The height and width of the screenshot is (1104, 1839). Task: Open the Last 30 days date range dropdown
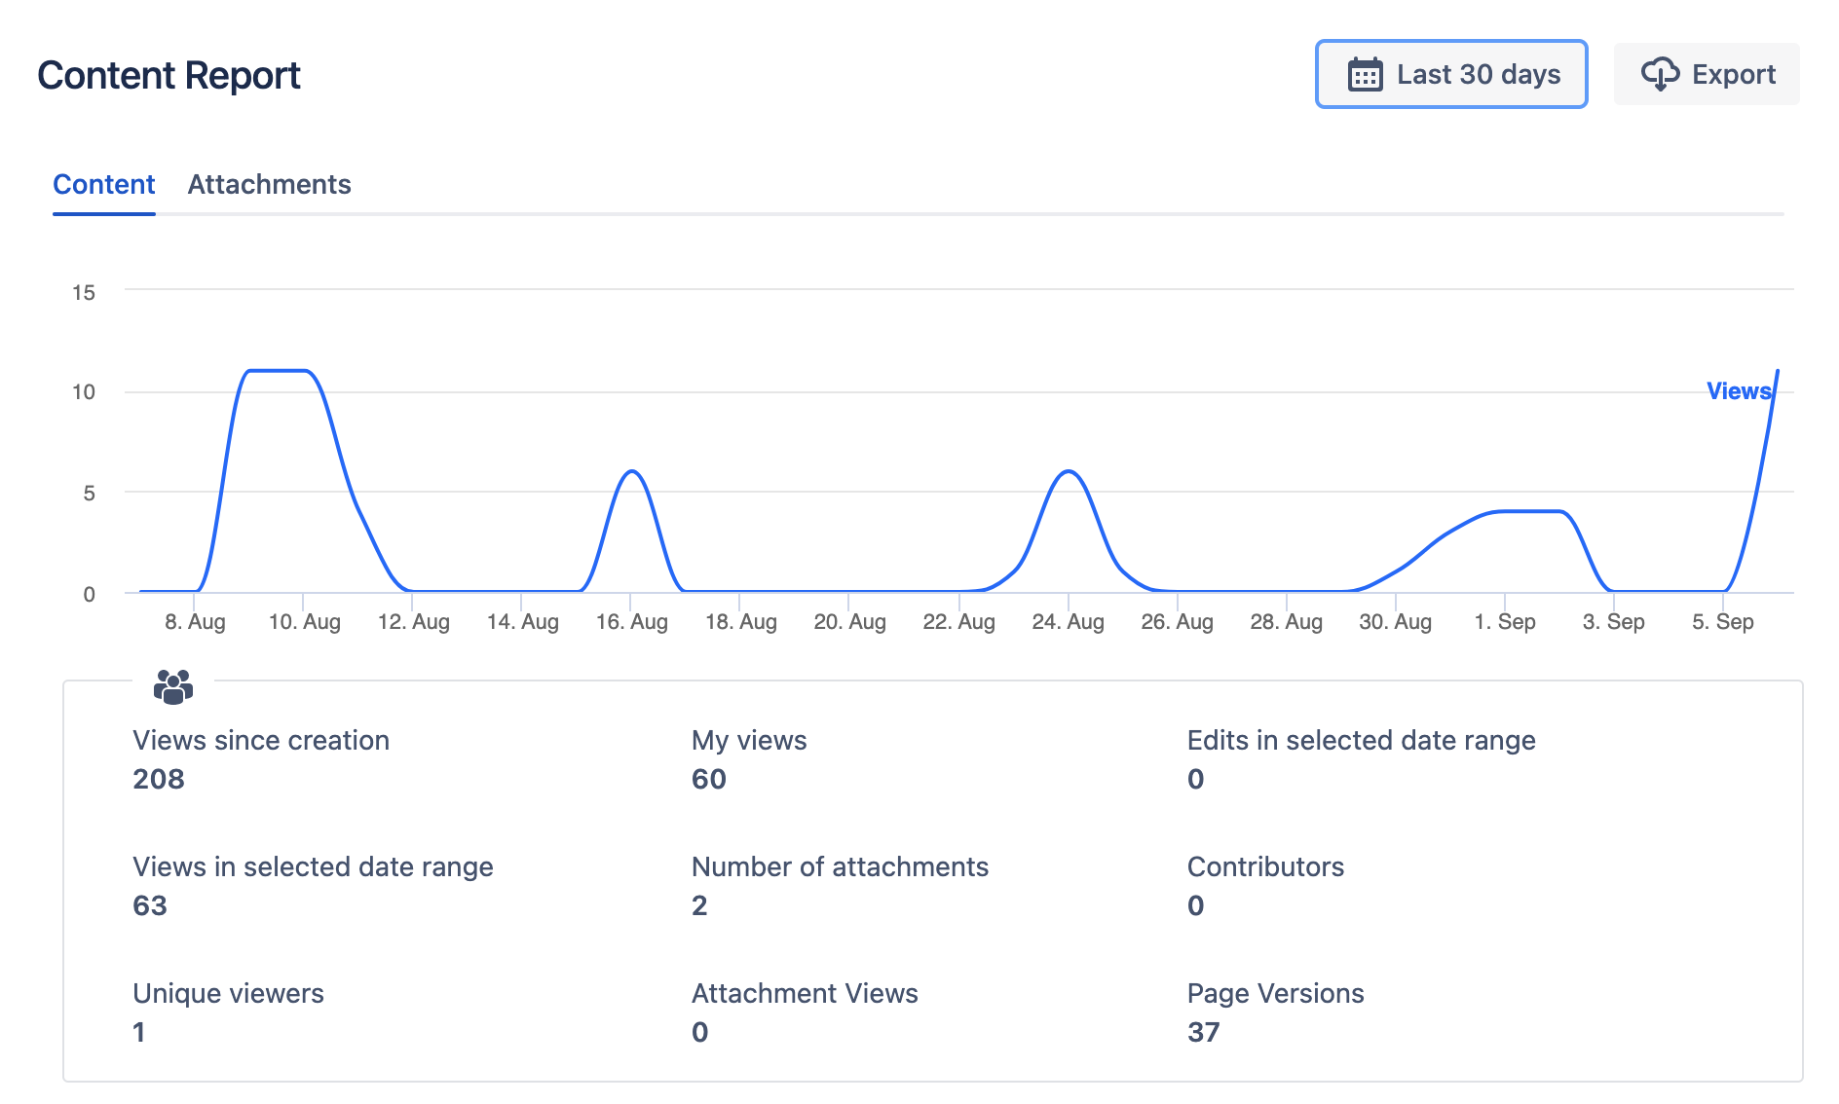1450,75
